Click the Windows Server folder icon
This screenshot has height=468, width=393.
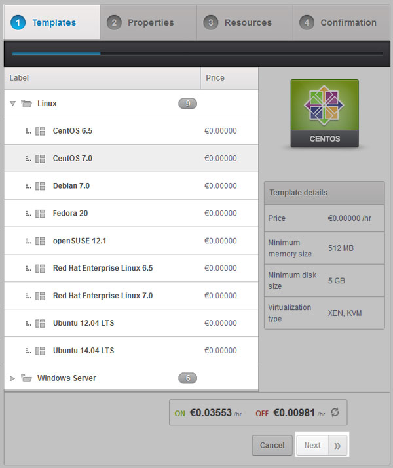click(x=27, y=378)
